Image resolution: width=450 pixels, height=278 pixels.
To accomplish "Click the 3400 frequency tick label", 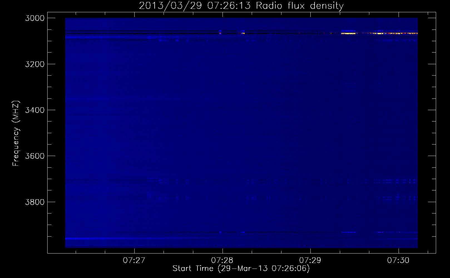I will coord(35,110).
